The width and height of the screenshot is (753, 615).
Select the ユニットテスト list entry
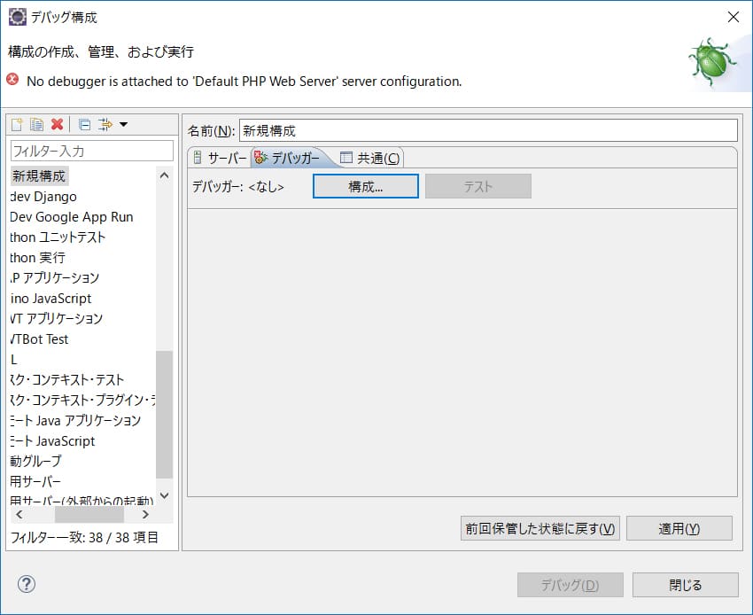click(x=58, y=237)
